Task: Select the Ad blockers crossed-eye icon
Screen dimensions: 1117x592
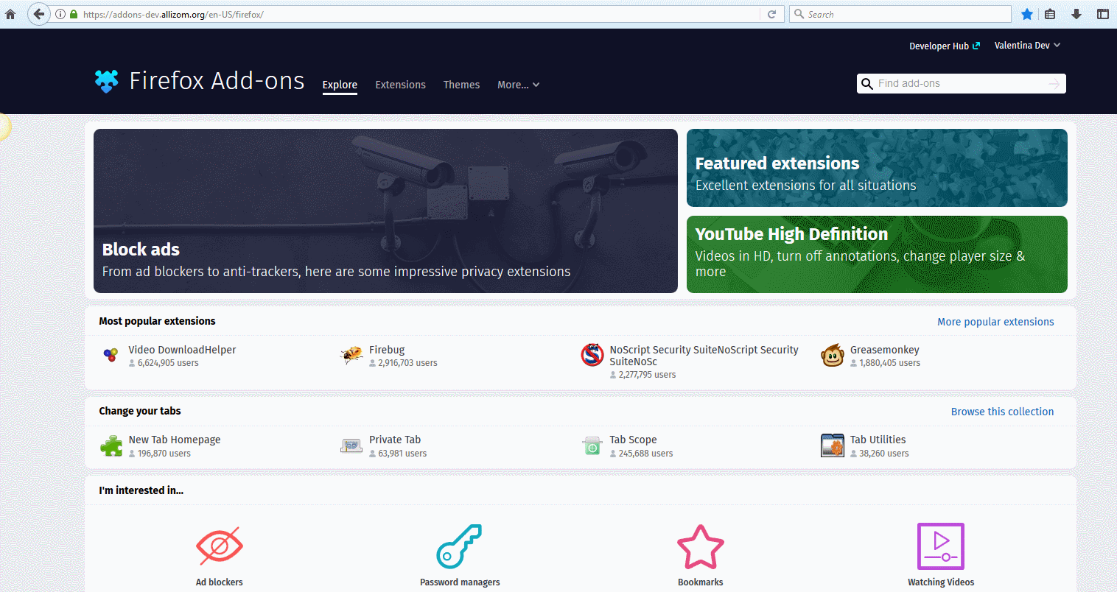Action: pyautogui.click(x=220, y=546)
